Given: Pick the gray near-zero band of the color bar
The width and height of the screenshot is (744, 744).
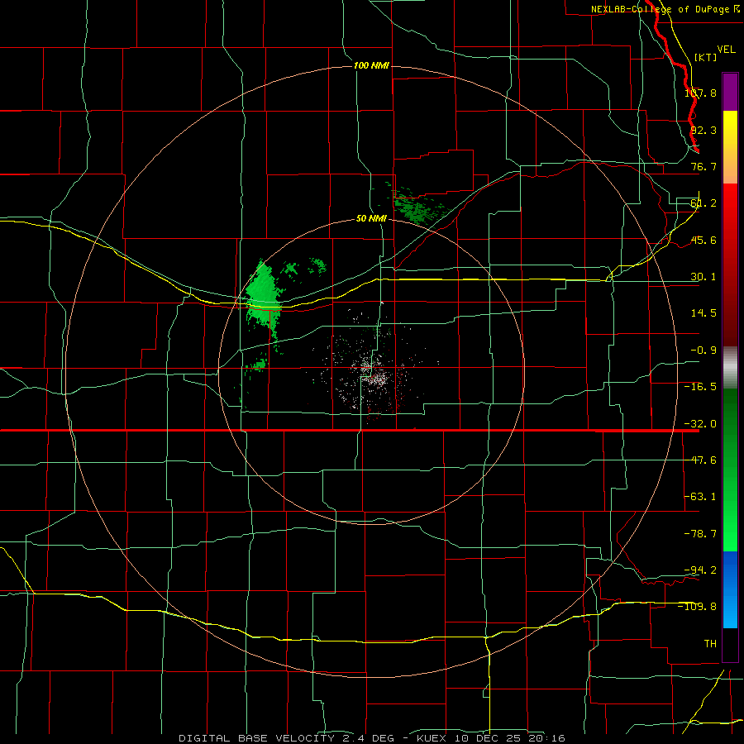Looking at the screenshot, I should click(730, 368).
